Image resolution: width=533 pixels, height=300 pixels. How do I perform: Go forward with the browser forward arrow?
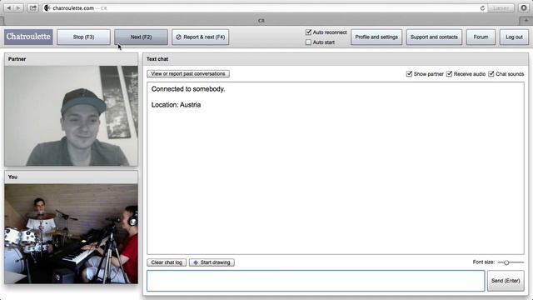pyautogui.click(x=18, y=7)
